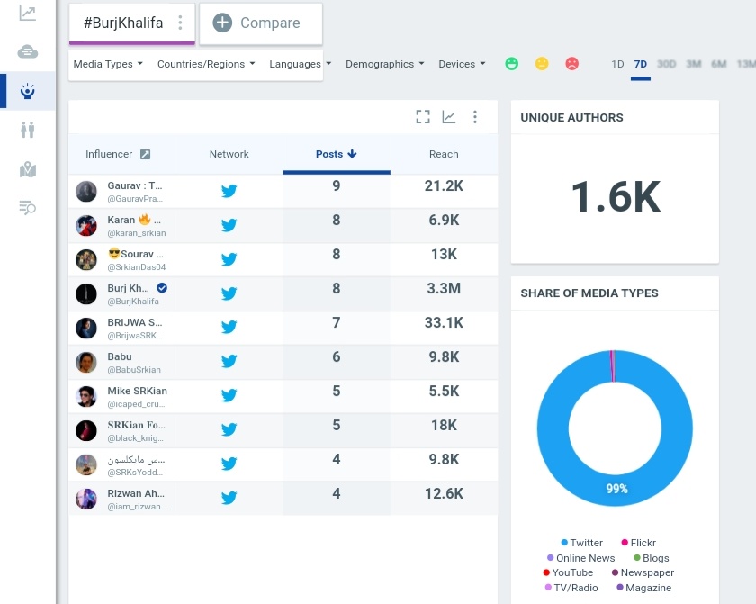Expand the influencer table to fullscreen view
The width and height of the screenshot is (756, 604).
[x=423, y=116]
